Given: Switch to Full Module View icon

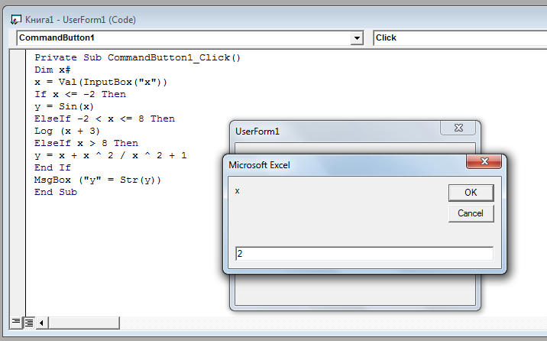Looking at the screenshot, I should [x=29, y=323].
